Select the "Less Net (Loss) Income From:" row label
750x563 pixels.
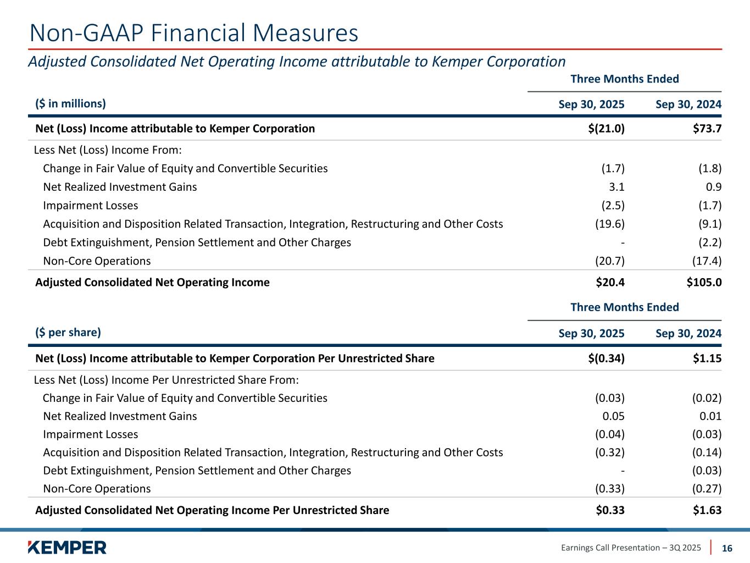[108, 150]
